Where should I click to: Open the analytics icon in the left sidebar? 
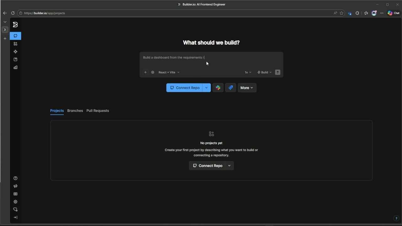[x=15, y=67]
